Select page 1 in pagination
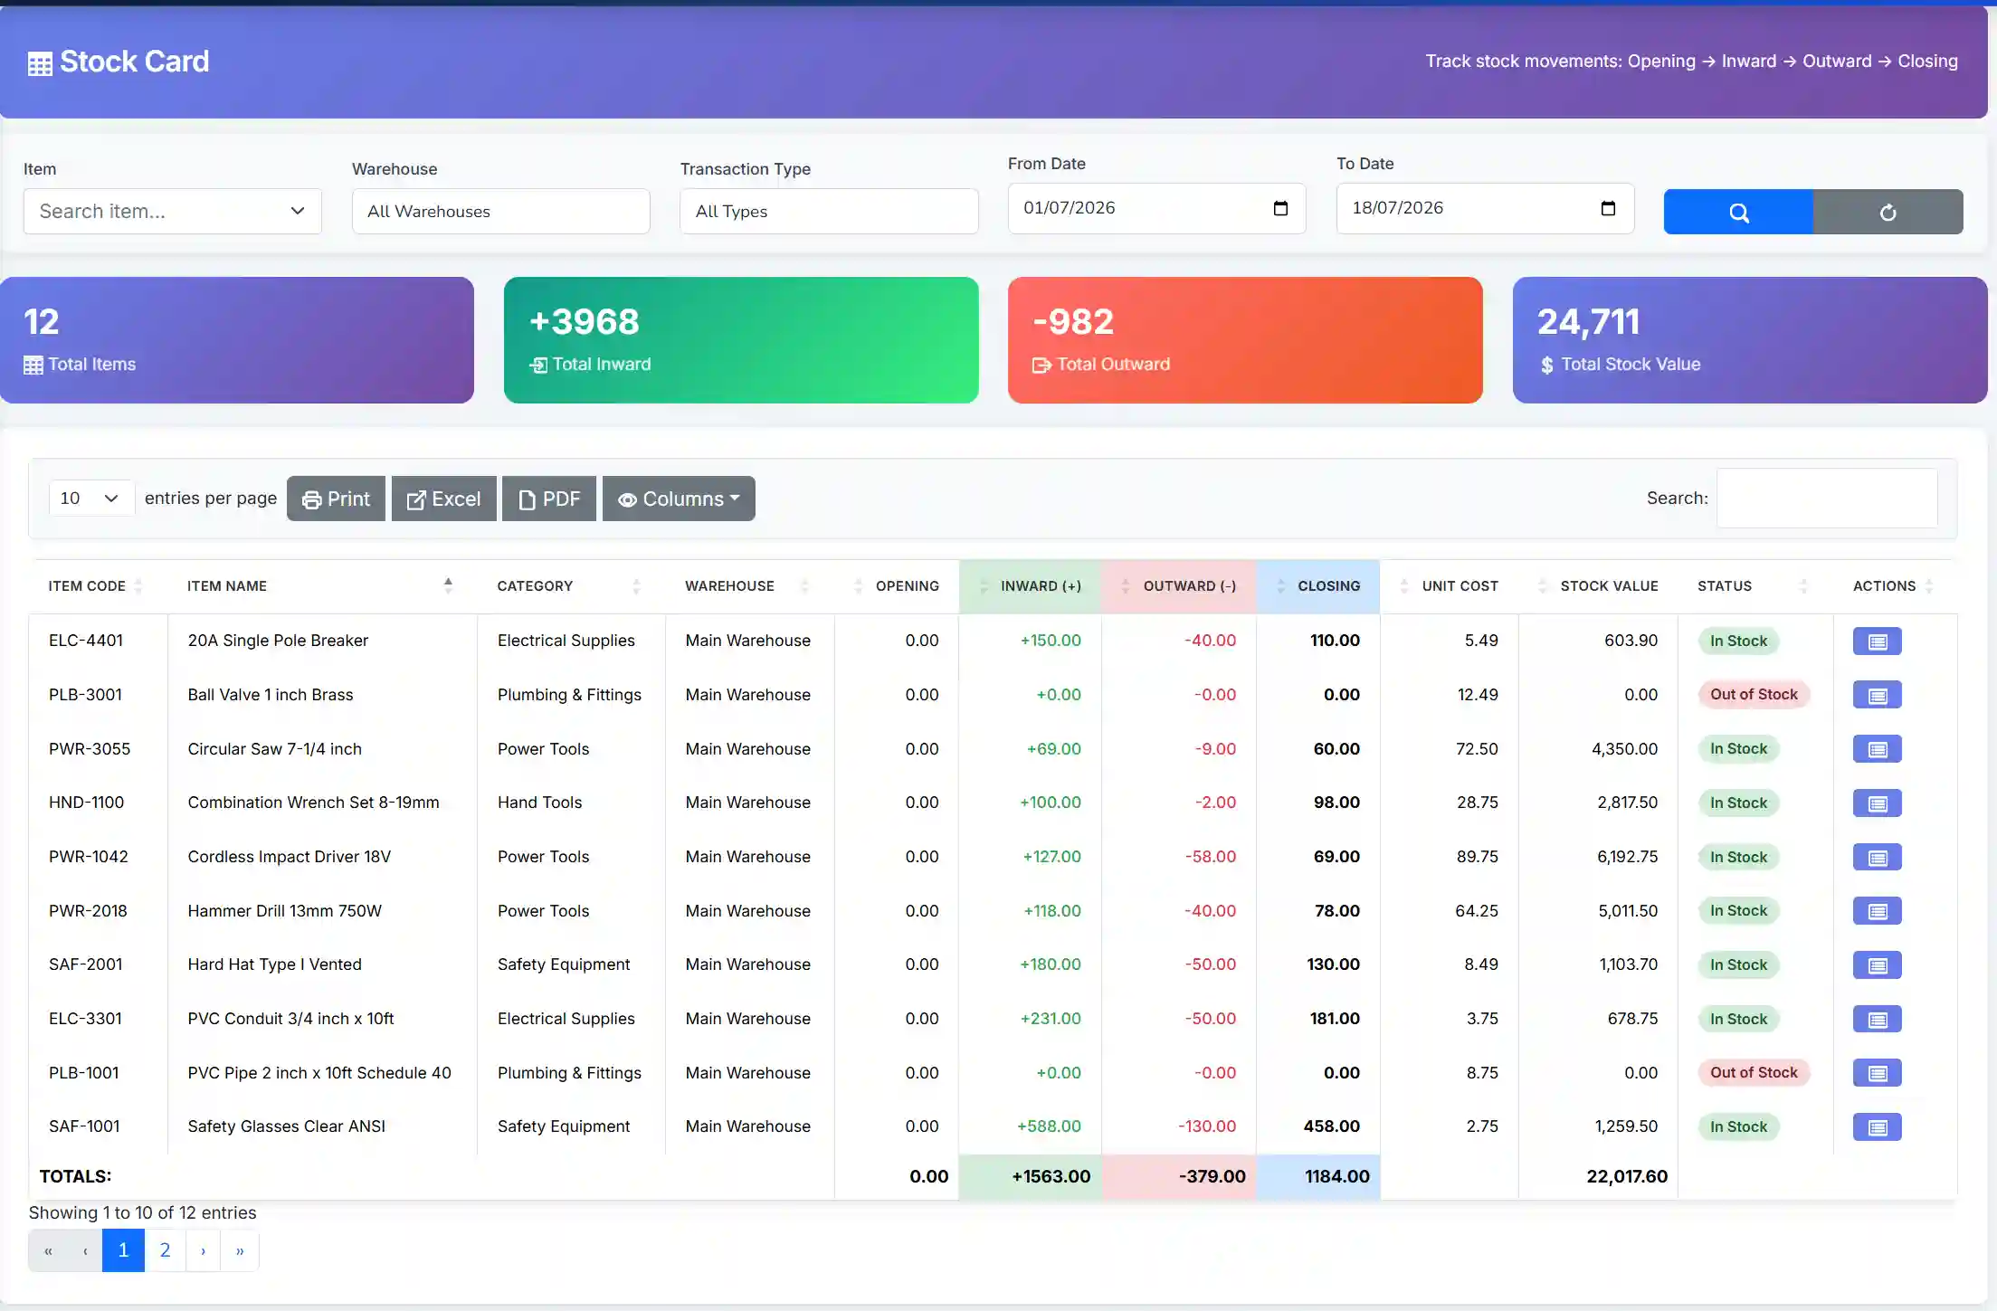This screenshot has height=1311, width=1997. (x=123, y=1250)
